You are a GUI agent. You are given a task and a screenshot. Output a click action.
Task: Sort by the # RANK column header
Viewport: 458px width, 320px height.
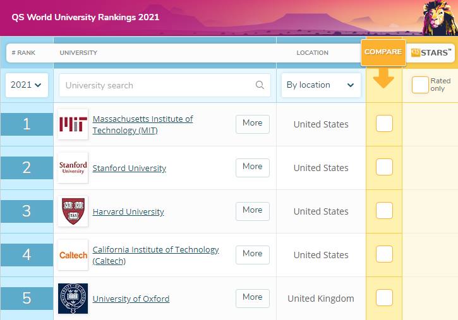click(23, 53)
